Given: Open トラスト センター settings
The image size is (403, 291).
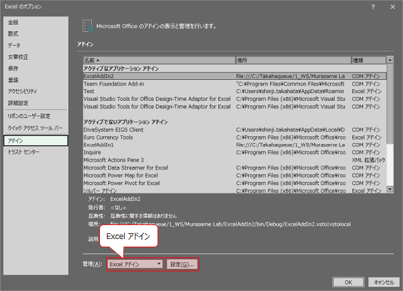Looking at the screenshot, I should coord(35,152).
